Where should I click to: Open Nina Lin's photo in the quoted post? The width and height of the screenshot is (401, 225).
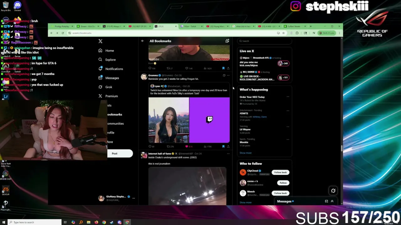click(169, 120)
